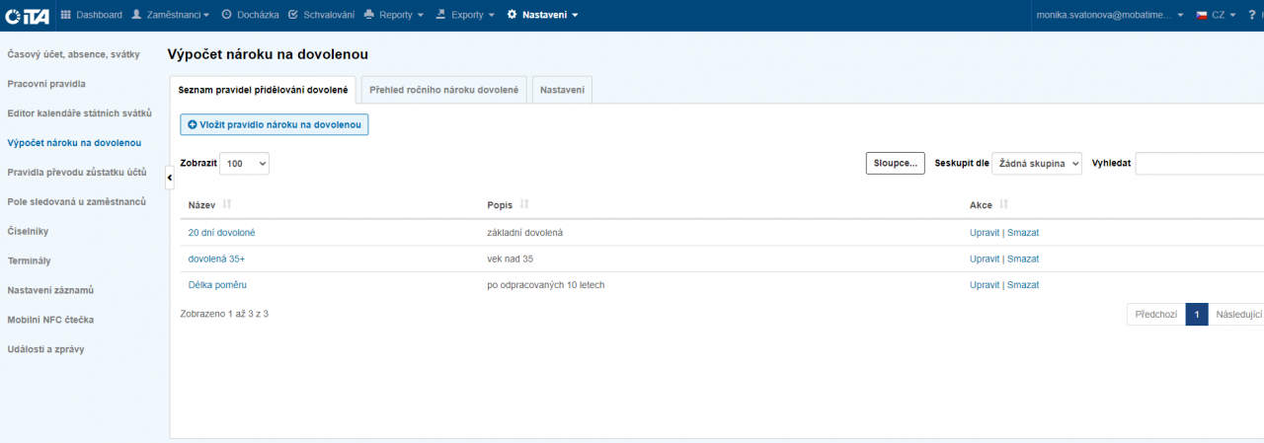Click Smazat for Délka poměru row
The image size is (1264, 443).
click(1023, 285)
